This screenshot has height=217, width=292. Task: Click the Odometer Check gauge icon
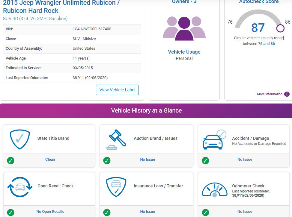[215, 189]
